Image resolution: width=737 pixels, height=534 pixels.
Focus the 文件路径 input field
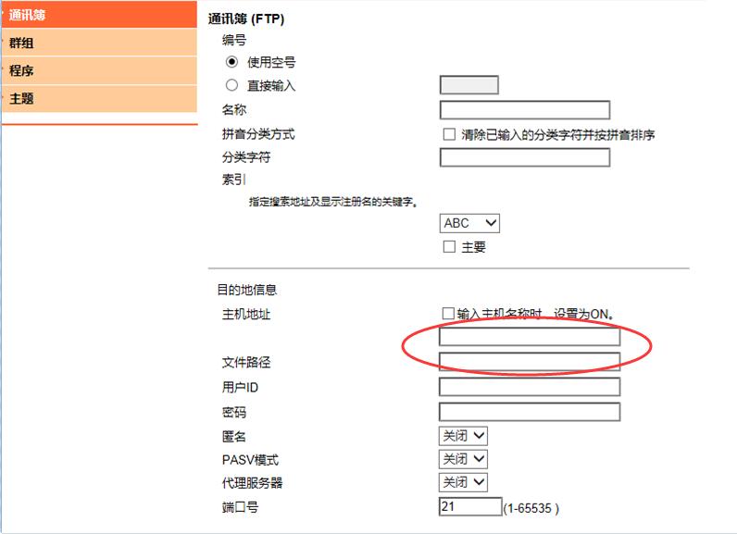pos(529,362)
